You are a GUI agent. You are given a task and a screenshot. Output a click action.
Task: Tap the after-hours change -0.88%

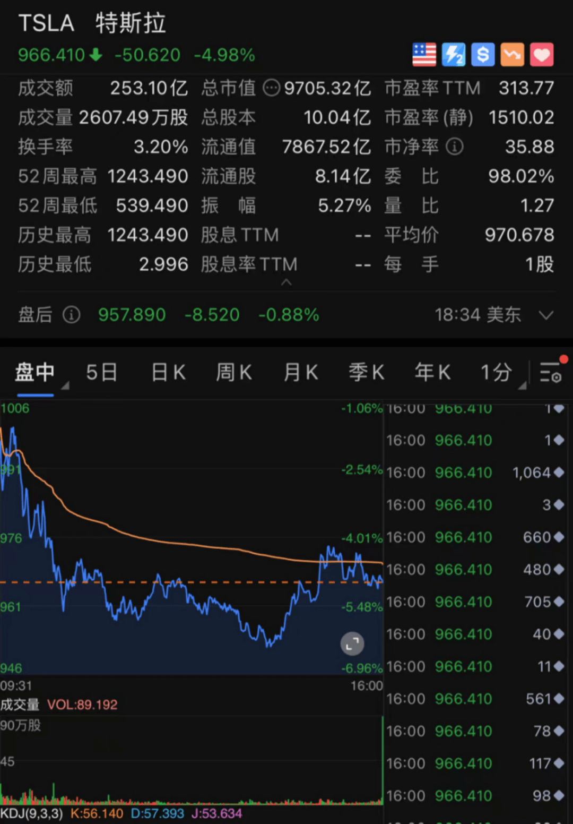(289, 315)
